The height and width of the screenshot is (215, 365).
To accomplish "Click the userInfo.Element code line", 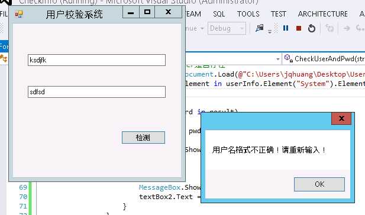I will [x=276, y=84].
